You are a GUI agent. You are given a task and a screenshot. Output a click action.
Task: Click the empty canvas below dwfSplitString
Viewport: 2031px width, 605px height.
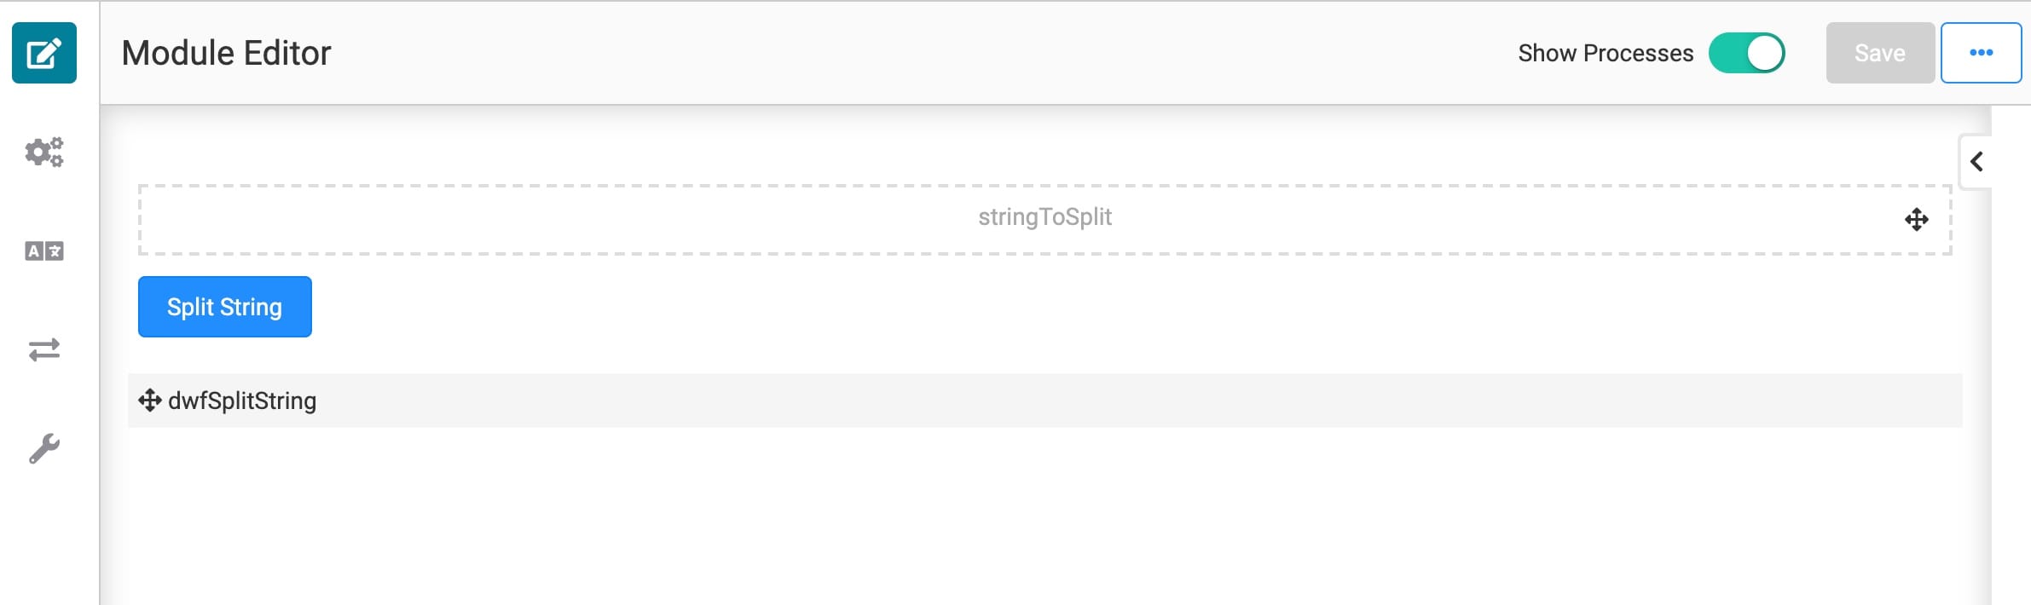point(1045,516)
